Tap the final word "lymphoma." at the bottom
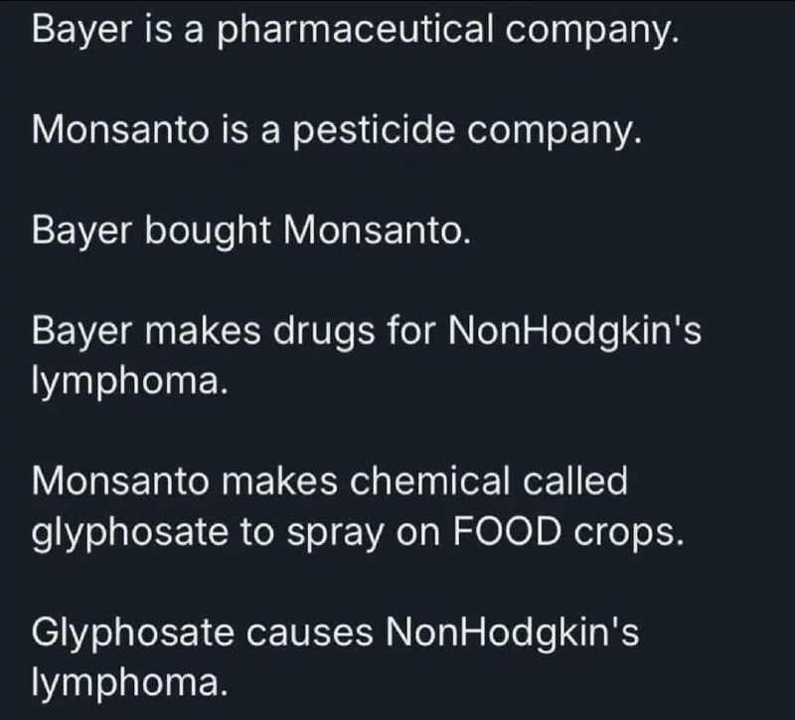Screen dimensions: 795x720 point(130,683)
